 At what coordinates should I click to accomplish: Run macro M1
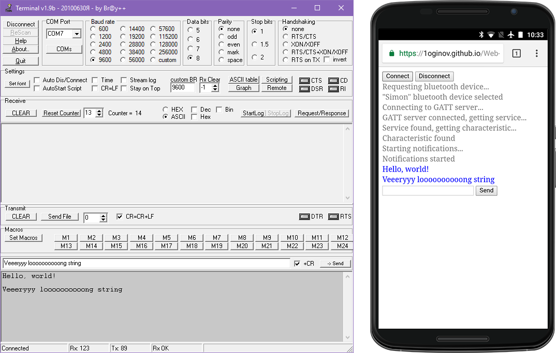click(x=66, y=238)
